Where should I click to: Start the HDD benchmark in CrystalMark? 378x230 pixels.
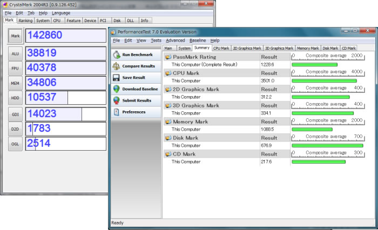15,98
